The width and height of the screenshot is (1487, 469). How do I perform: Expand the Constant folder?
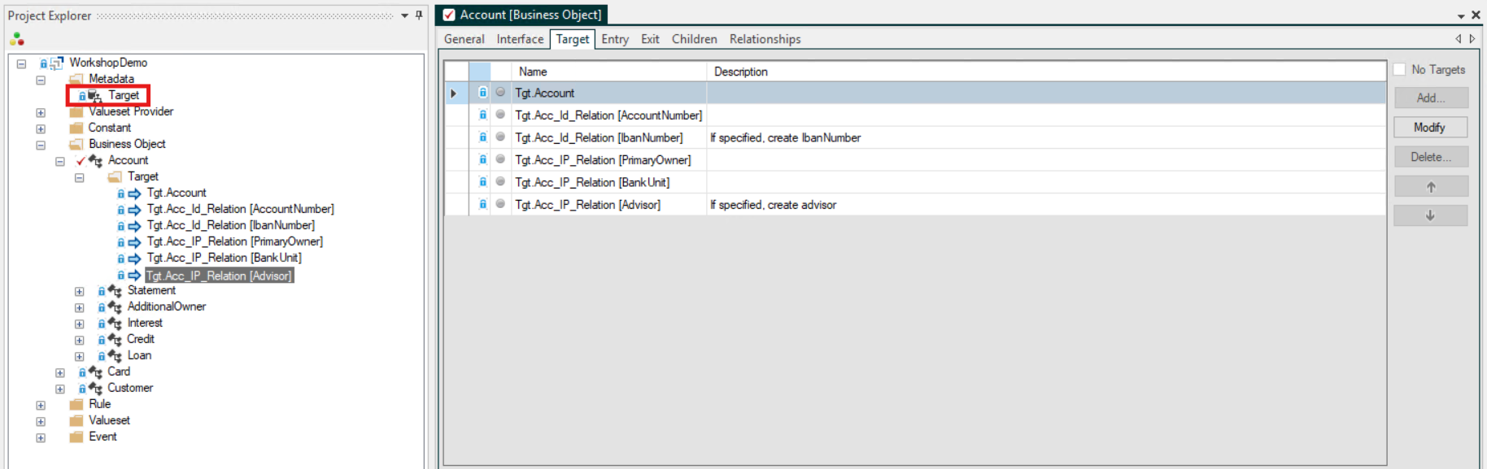click(x=41, y=128)
